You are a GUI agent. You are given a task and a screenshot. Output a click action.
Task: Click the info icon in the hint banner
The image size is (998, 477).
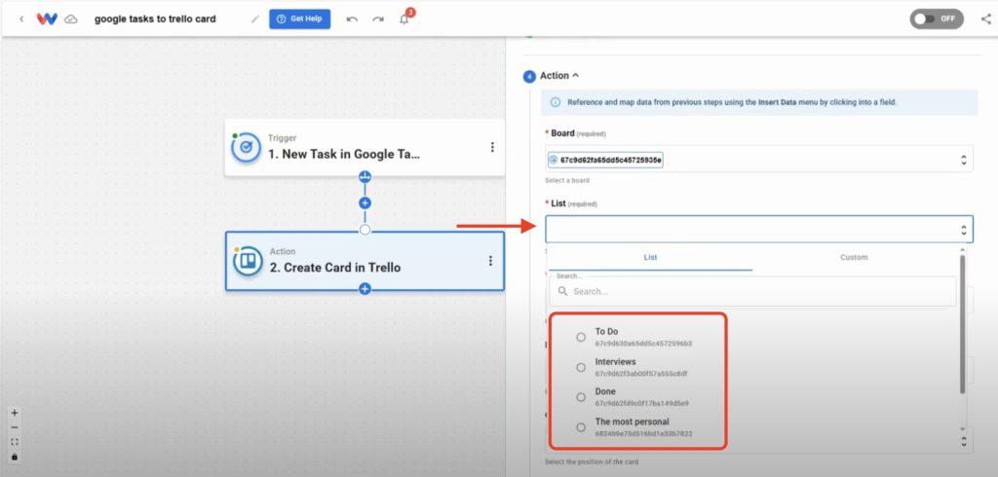(556, 102)
